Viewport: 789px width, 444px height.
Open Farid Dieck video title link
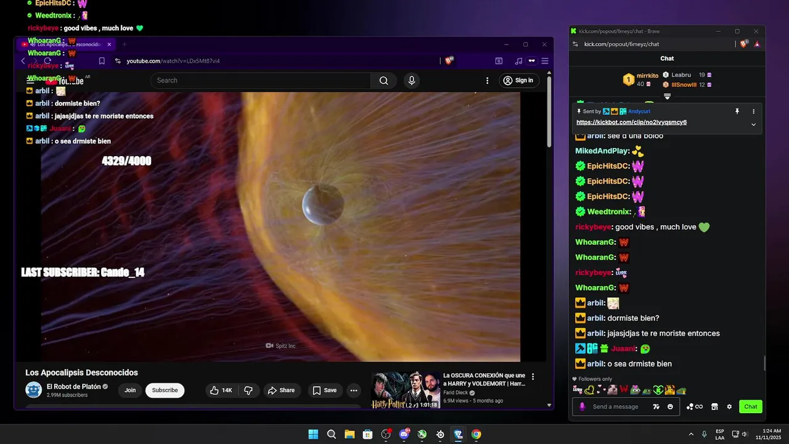click(x=484, y=379)
